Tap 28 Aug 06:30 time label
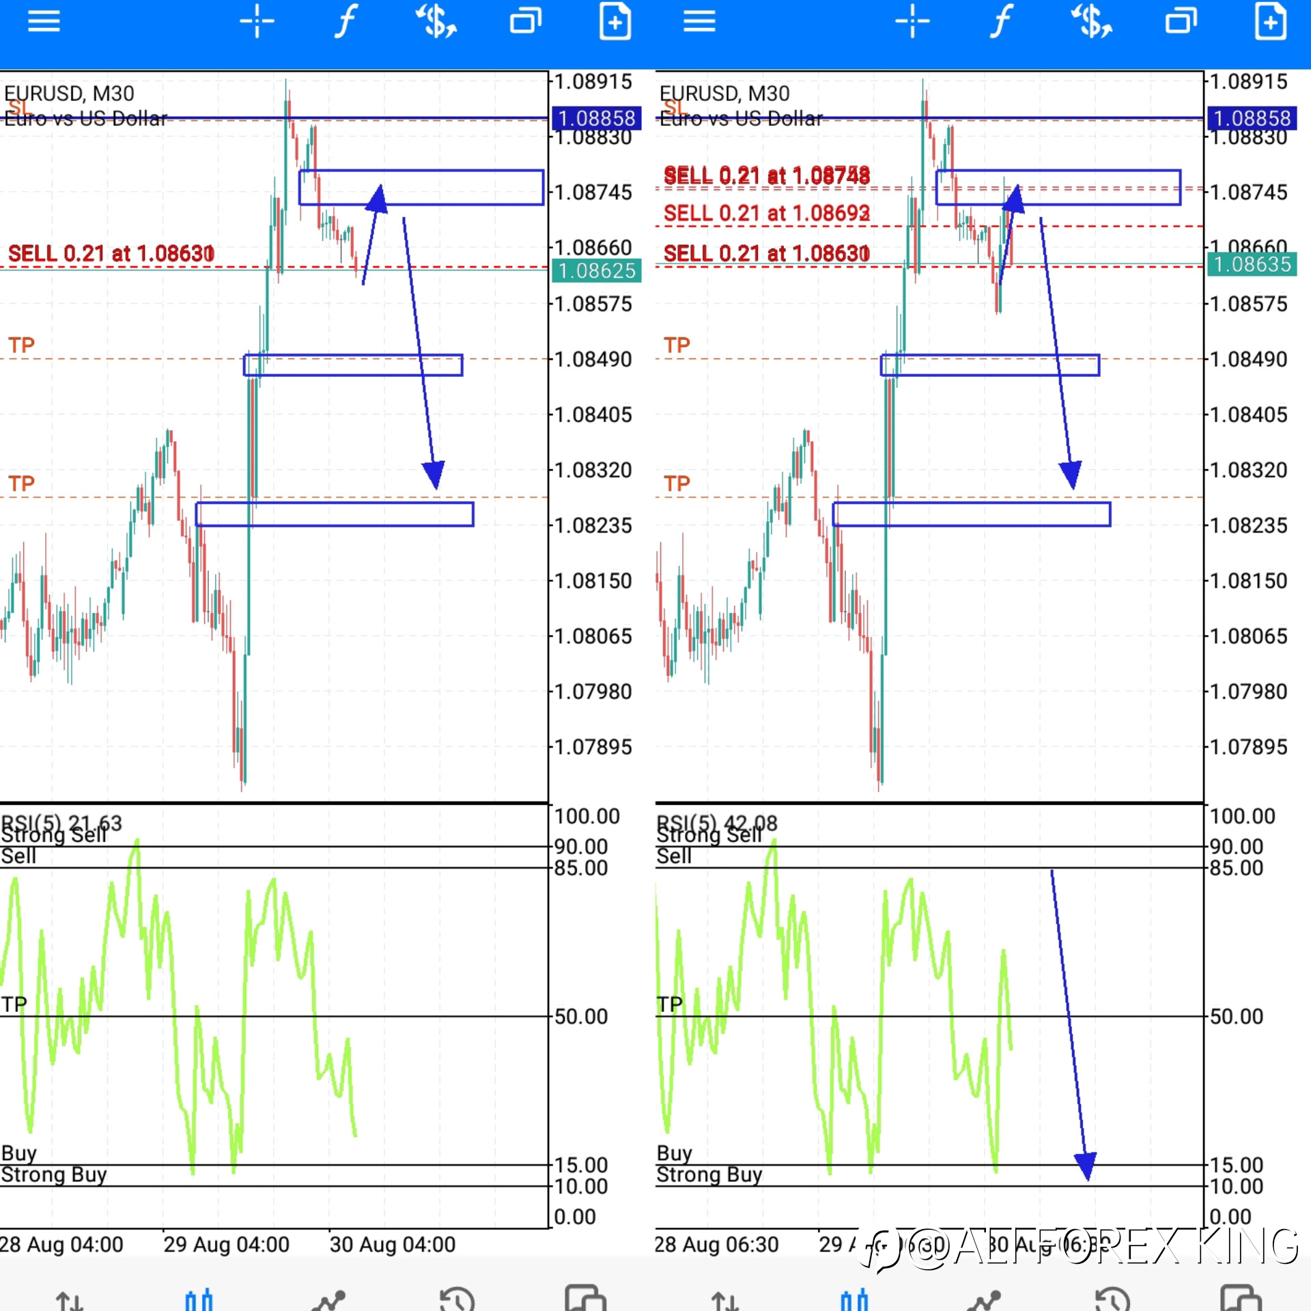This screenshot has width=1311, height=1311. (x=716, y=1245)
